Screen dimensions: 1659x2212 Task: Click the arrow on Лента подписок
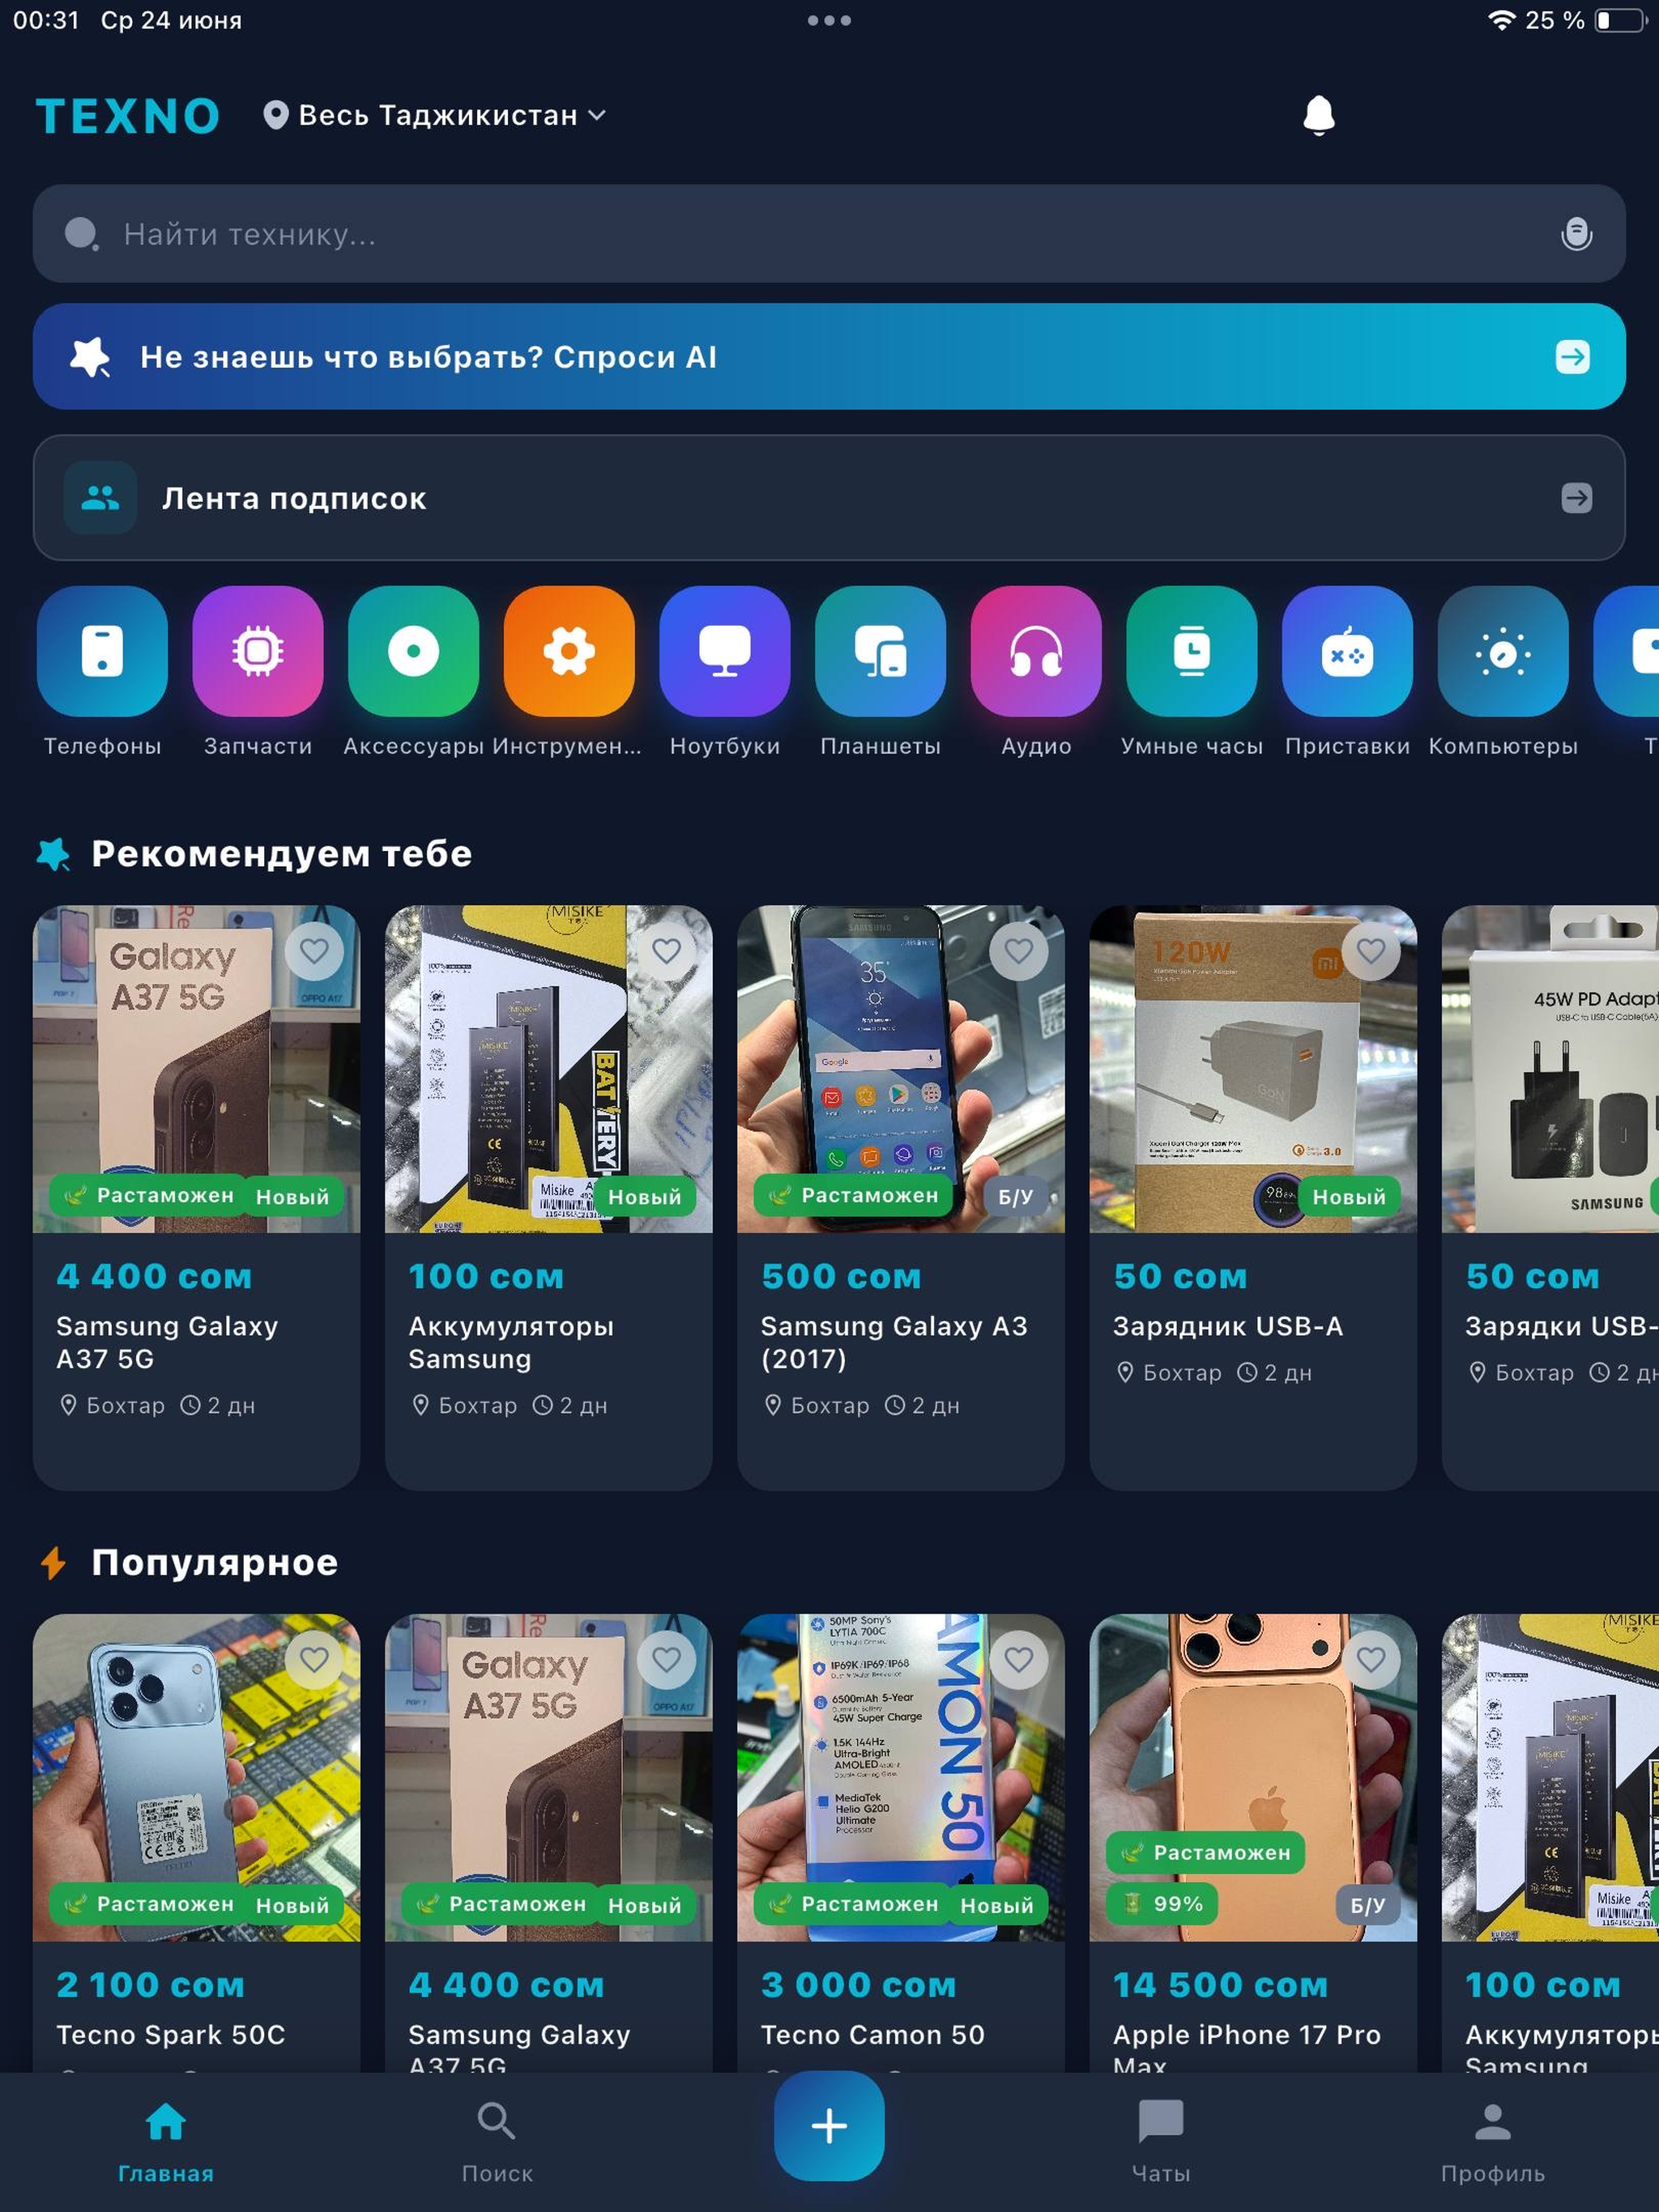1576,498
